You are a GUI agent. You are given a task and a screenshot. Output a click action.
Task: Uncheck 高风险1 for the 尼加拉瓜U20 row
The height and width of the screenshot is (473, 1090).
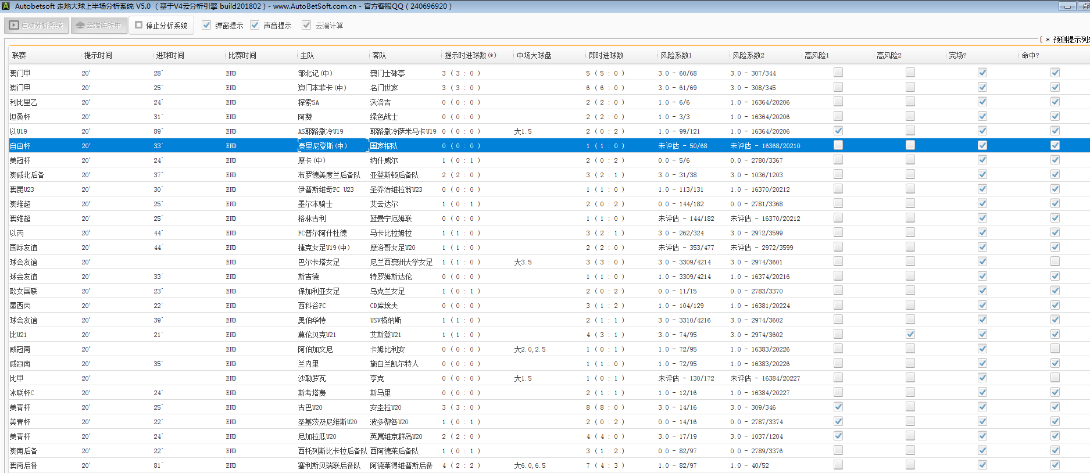pos(838,436)
